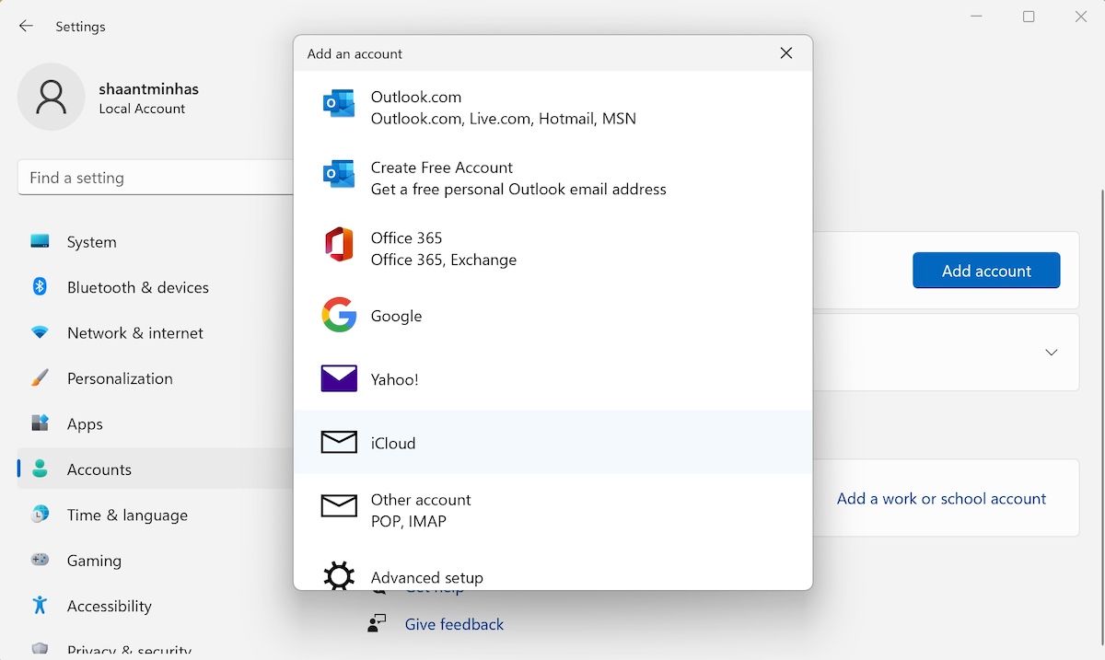This screenshot has width=1105, height=660.
Task: Open Time & language settings
Action: coord(156,515)
